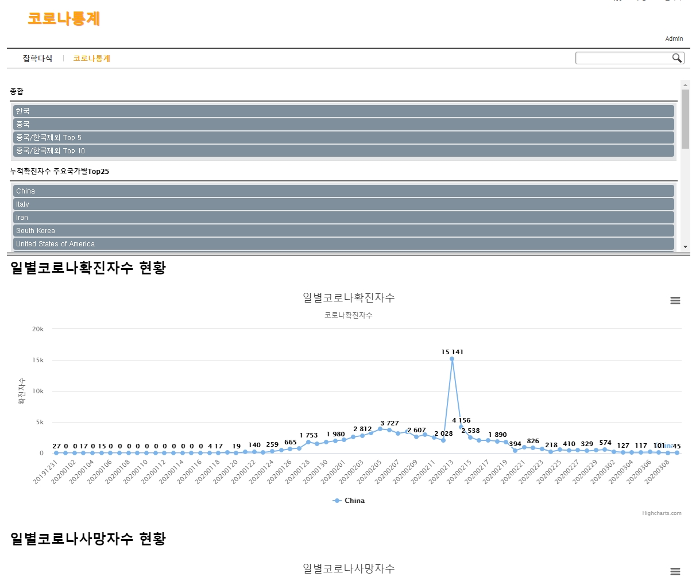This screenshot has width=692, height=581.
Task: Click inside the search text field
Action: pos(623,58)
